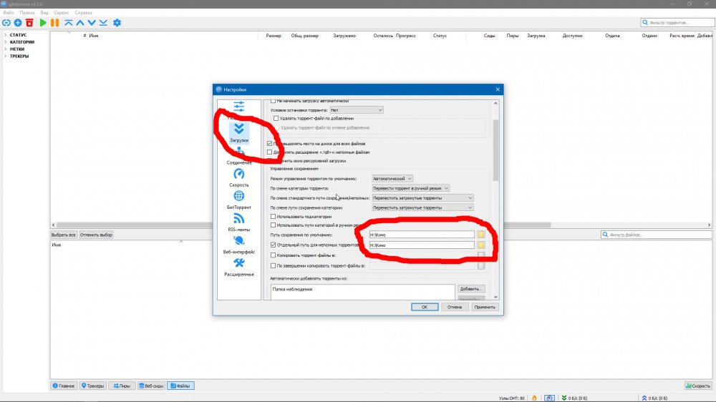This screenshot has width=716, height=402.
Task: Open the Сервис menu
Action: point(62,13)
